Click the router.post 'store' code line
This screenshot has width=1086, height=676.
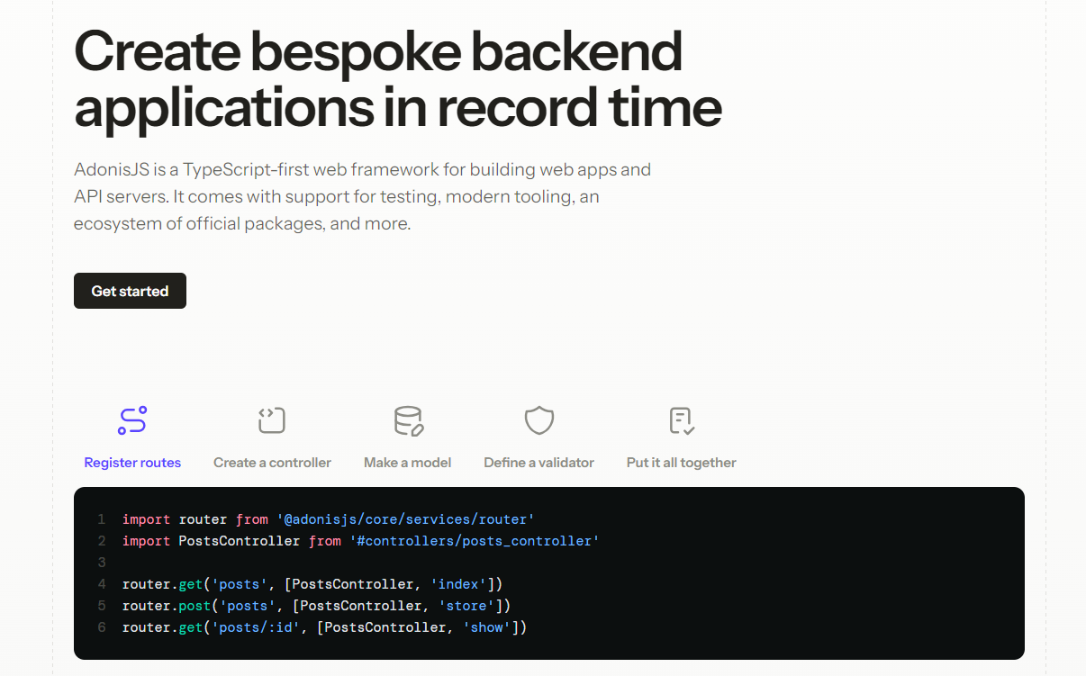click(316, 606)
